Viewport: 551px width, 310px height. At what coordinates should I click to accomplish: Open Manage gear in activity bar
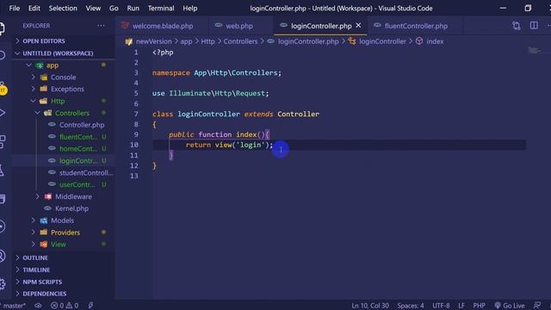(2, 284)
